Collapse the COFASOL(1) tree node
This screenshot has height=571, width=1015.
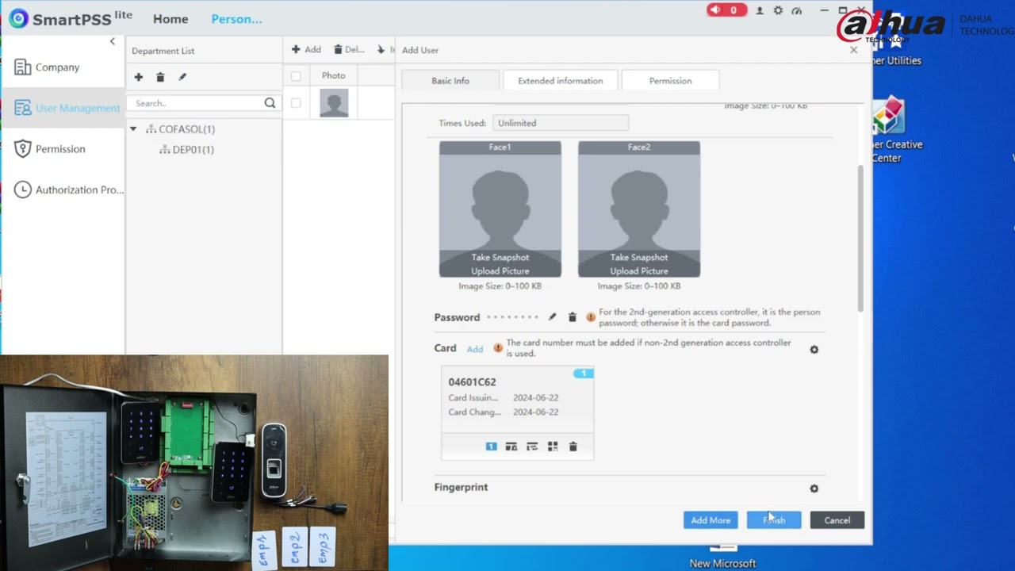(x=133, y=129)
